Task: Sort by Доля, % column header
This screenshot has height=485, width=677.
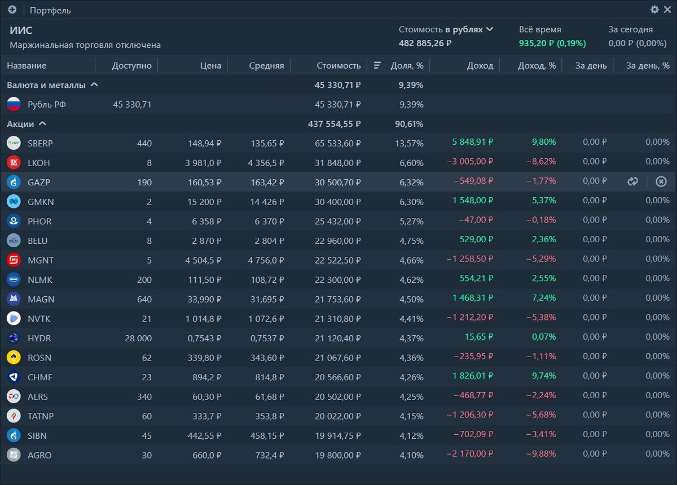Action: click(x=407, y=65)
